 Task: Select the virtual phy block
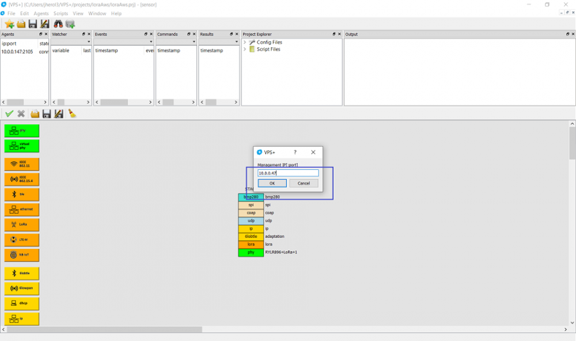[22, 146]
